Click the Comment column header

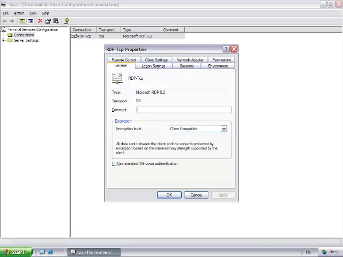coord(173,30)
